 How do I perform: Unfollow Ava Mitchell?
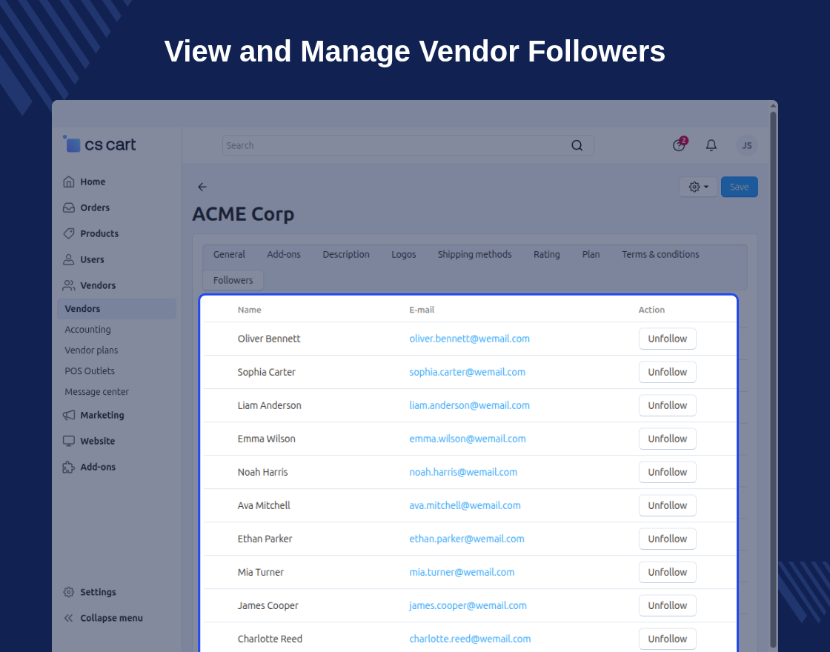[x=667, y=505]
